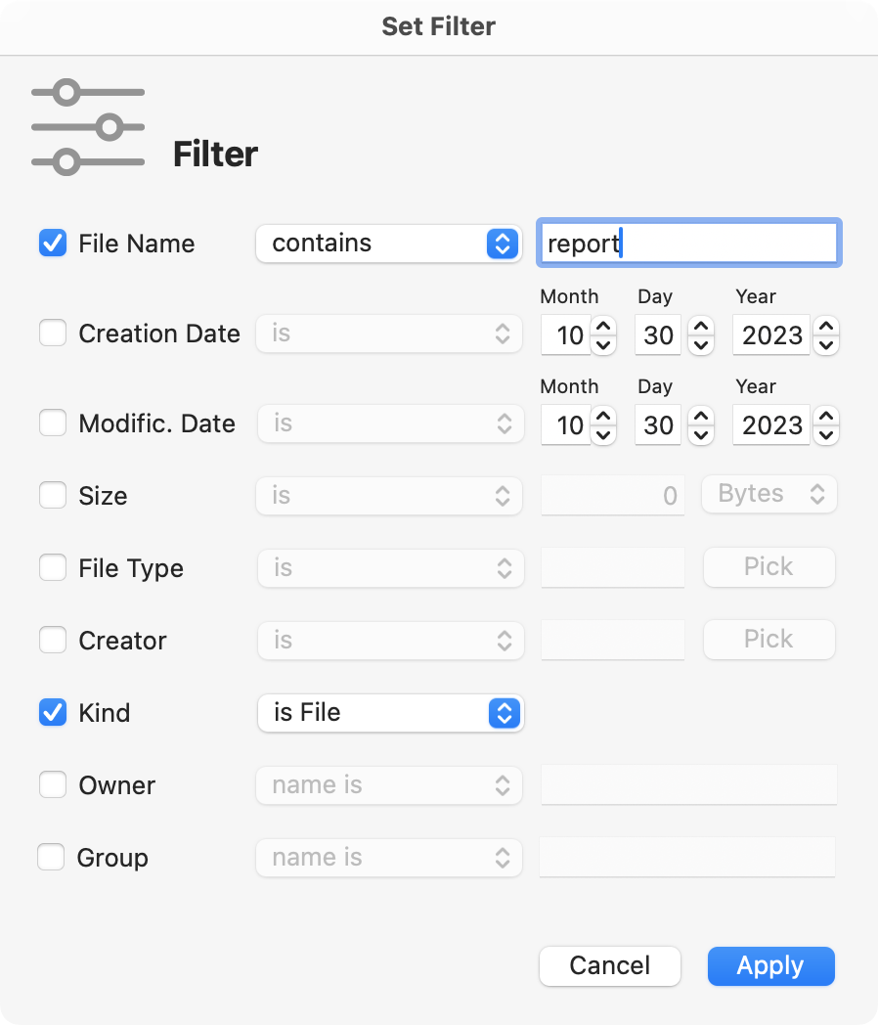Open the Bytes unit dropdown

pos(769,494)
